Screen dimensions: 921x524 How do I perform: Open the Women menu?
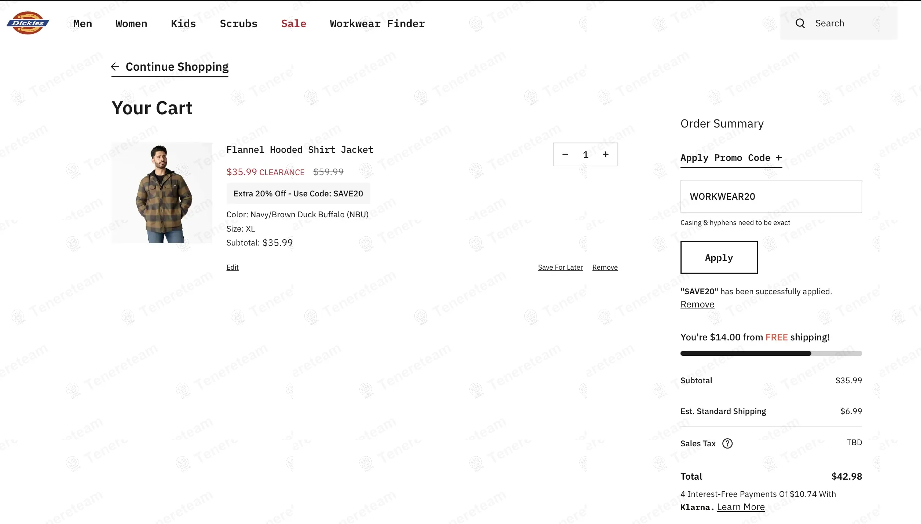point(131,24)
